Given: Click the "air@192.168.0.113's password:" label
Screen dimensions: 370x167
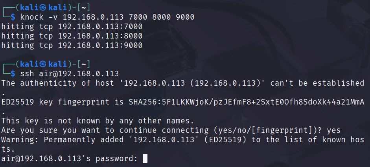Looking at the screenshot, I should (70, 158).
